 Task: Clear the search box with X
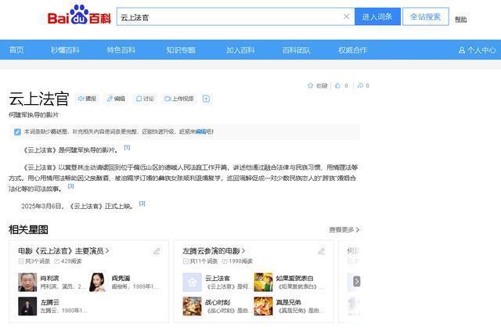point(346,16)
